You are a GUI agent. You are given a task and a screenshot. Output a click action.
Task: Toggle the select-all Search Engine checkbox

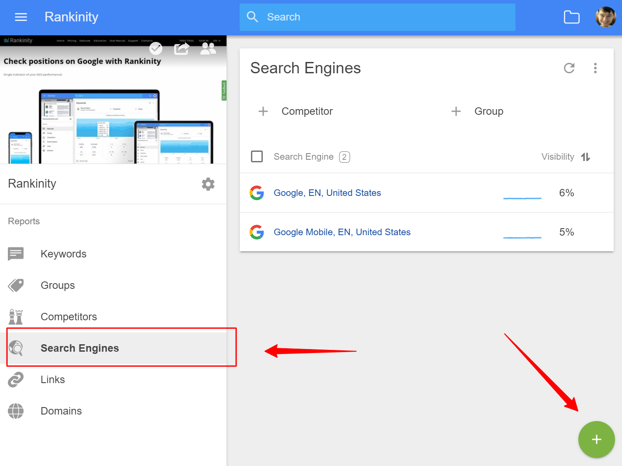(257, 156)
